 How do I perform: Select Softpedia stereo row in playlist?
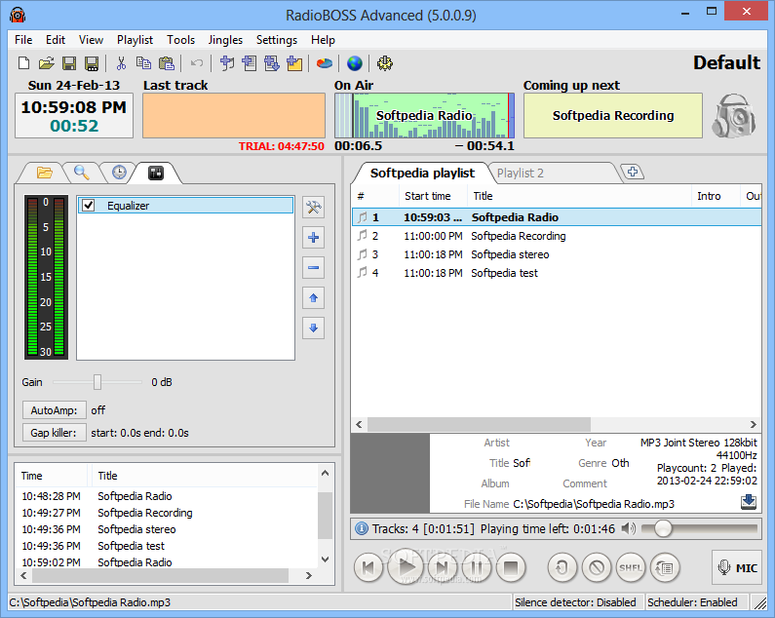(x=557, y=254)
